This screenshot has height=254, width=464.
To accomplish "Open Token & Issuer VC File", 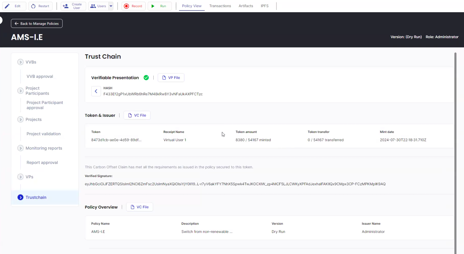I will click(x=137, y=115).
